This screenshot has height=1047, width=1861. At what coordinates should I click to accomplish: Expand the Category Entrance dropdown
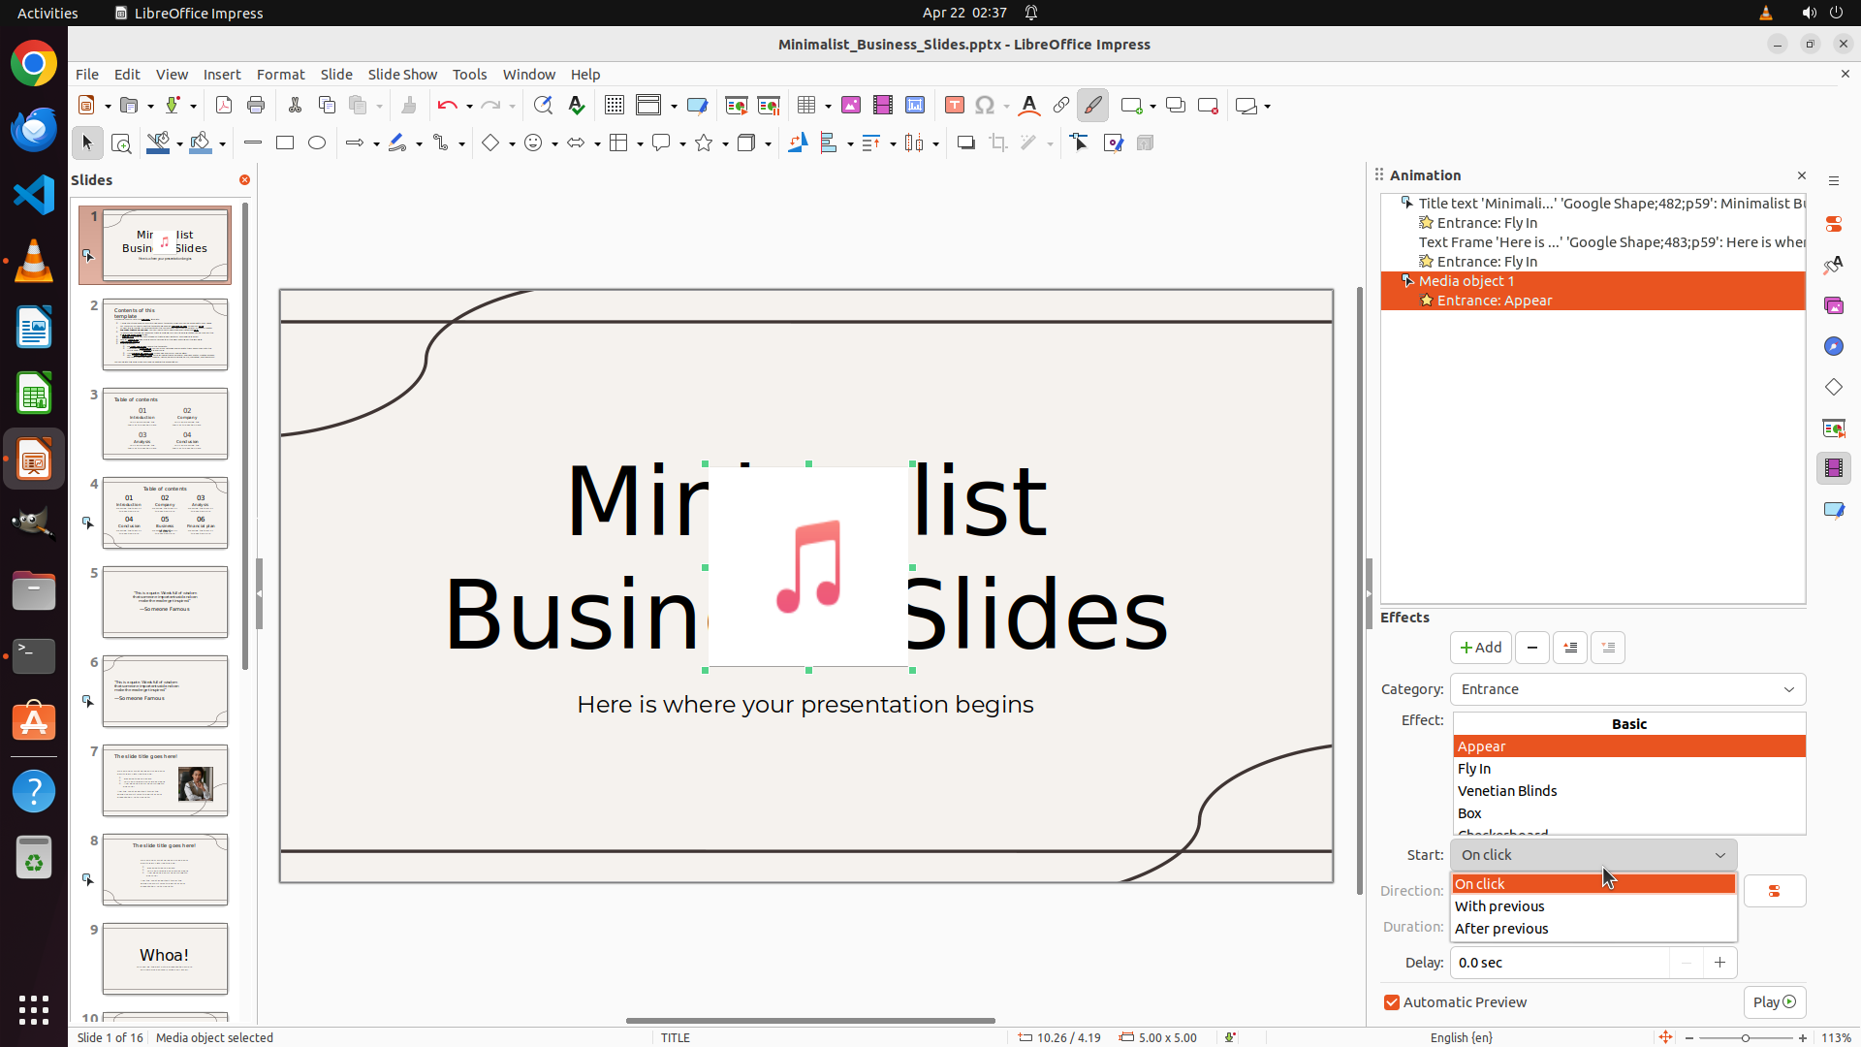pyautogui.click(x=1627, y=689)
